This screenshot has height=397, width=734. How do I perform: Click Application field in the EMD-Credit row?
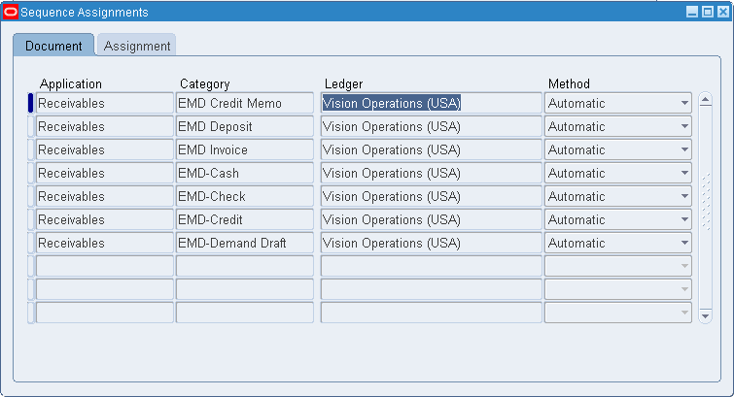(104, 219)
